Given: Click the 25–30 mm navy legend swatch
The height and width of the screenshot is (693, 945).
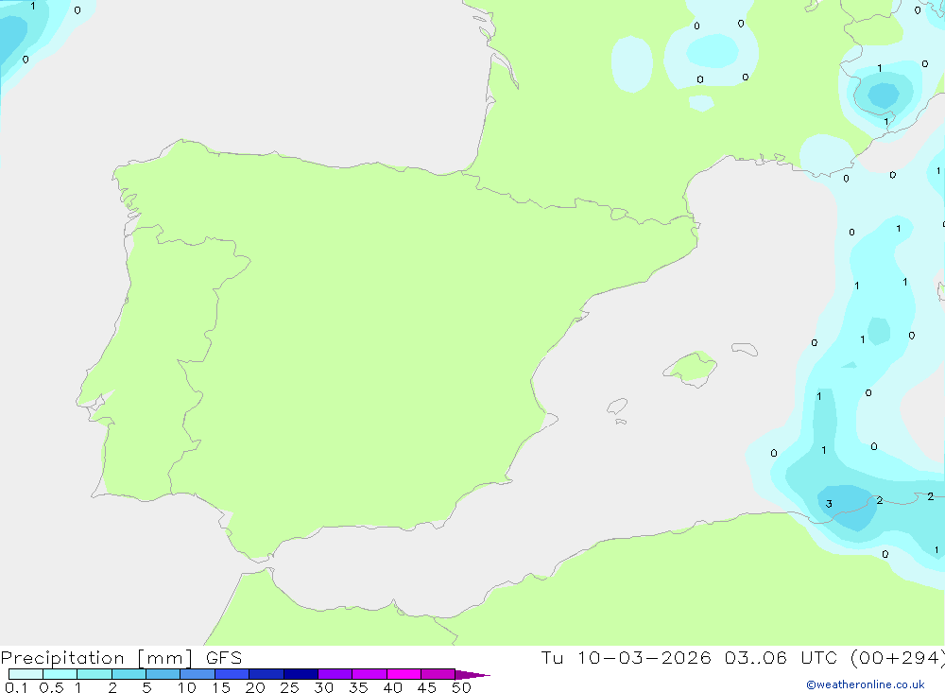Looking at the screenshot, I should pos(301,674).
